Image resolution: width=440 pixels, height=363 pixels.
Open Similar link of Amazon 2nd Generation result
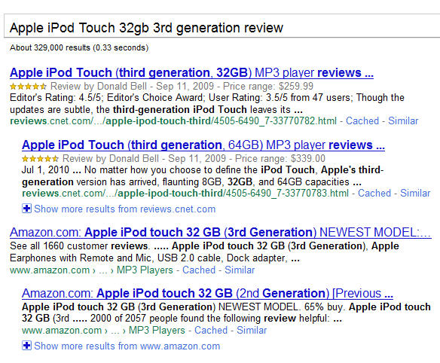click(x=252, y=330)
